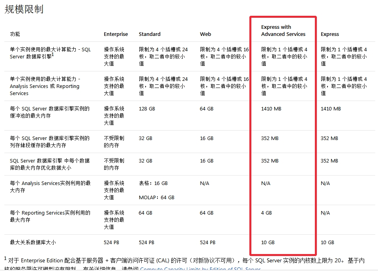The width and height of the screenshot is (378, 271).
Task: Select 10 GB in the Express column
Action: coord(327,243)
